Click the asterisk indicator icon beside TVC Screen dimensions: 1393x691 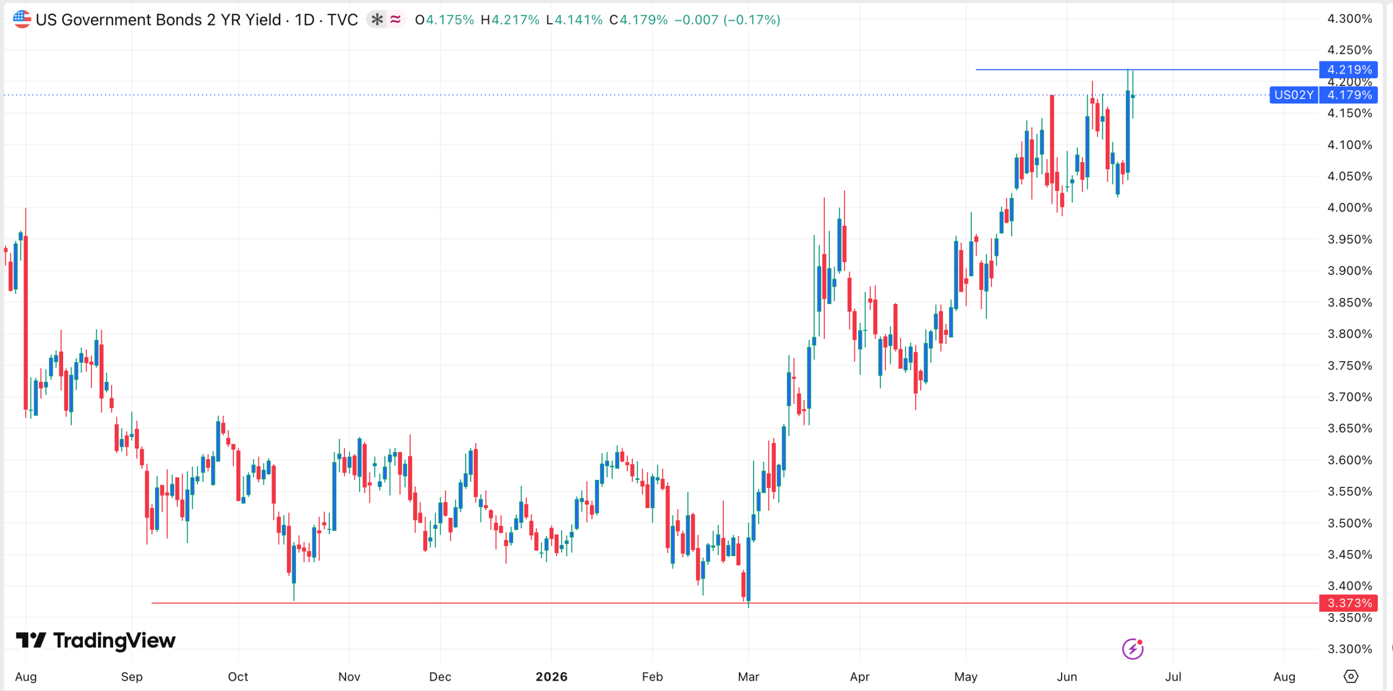click(x=377, y=20)
